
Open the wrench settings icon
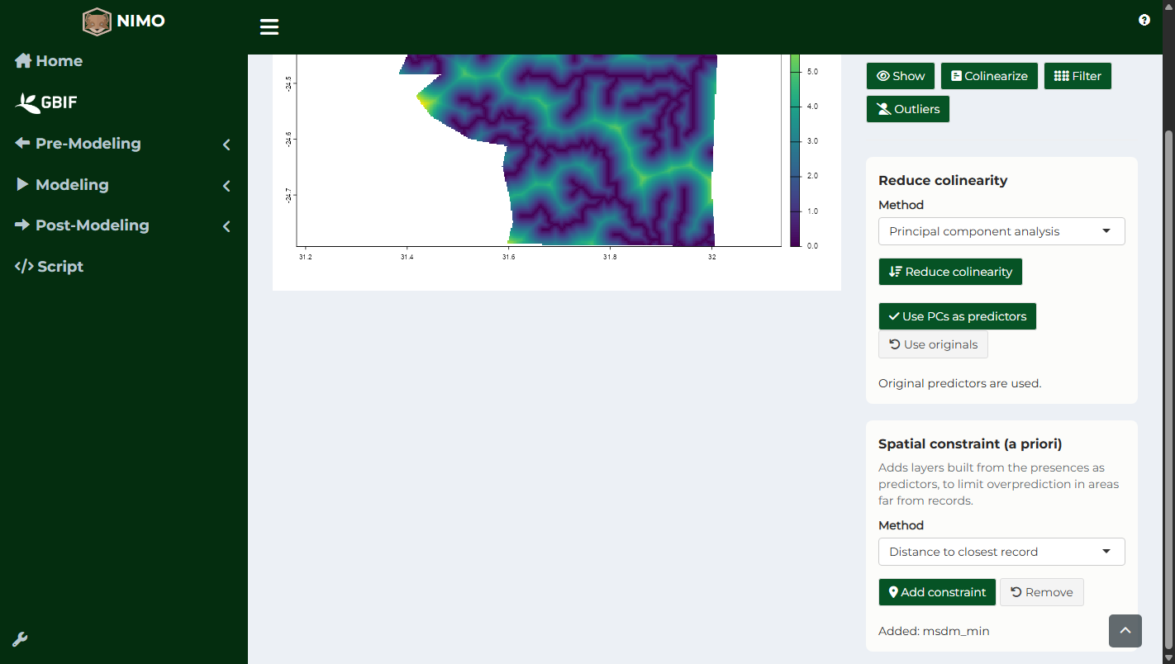click(x=21, y=639)
